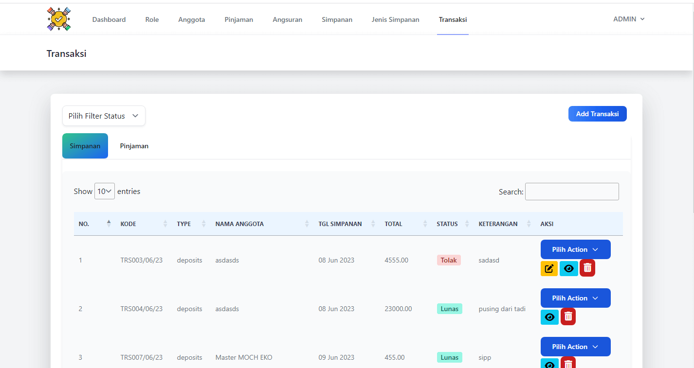
Task: Click the note pusing dari tadi
Action: (x=502, y=309)
